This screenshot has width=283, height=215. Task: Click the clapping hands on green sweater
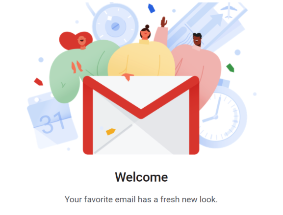(x=77, y=67)
